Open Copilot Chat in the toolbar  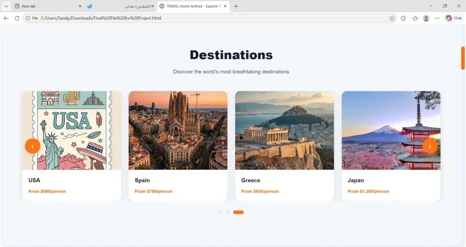pyautogui.click(x=453, y=18)
